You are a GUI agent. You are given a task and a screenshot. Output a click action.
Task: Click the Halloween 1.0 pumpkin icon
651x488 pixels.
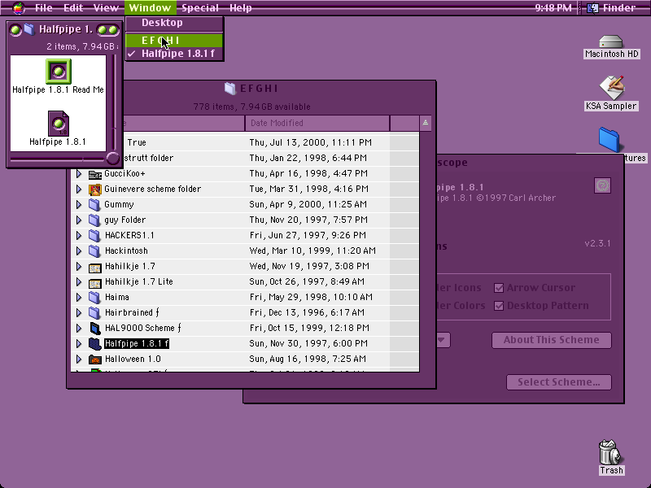(x=95, y=359)
